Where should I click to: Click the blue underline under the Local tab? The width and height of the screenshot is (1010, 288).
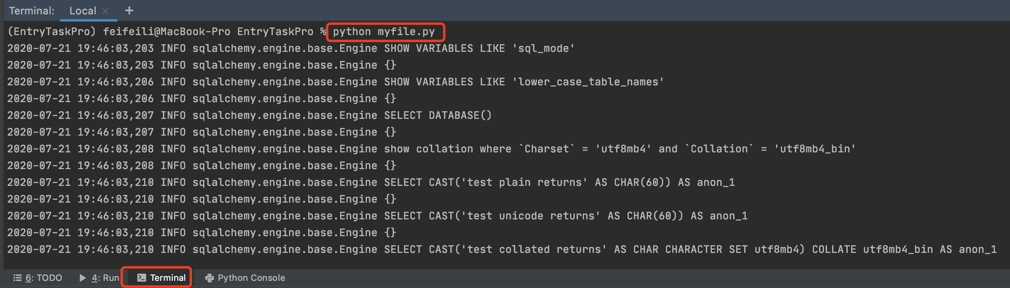pos(89,21)
